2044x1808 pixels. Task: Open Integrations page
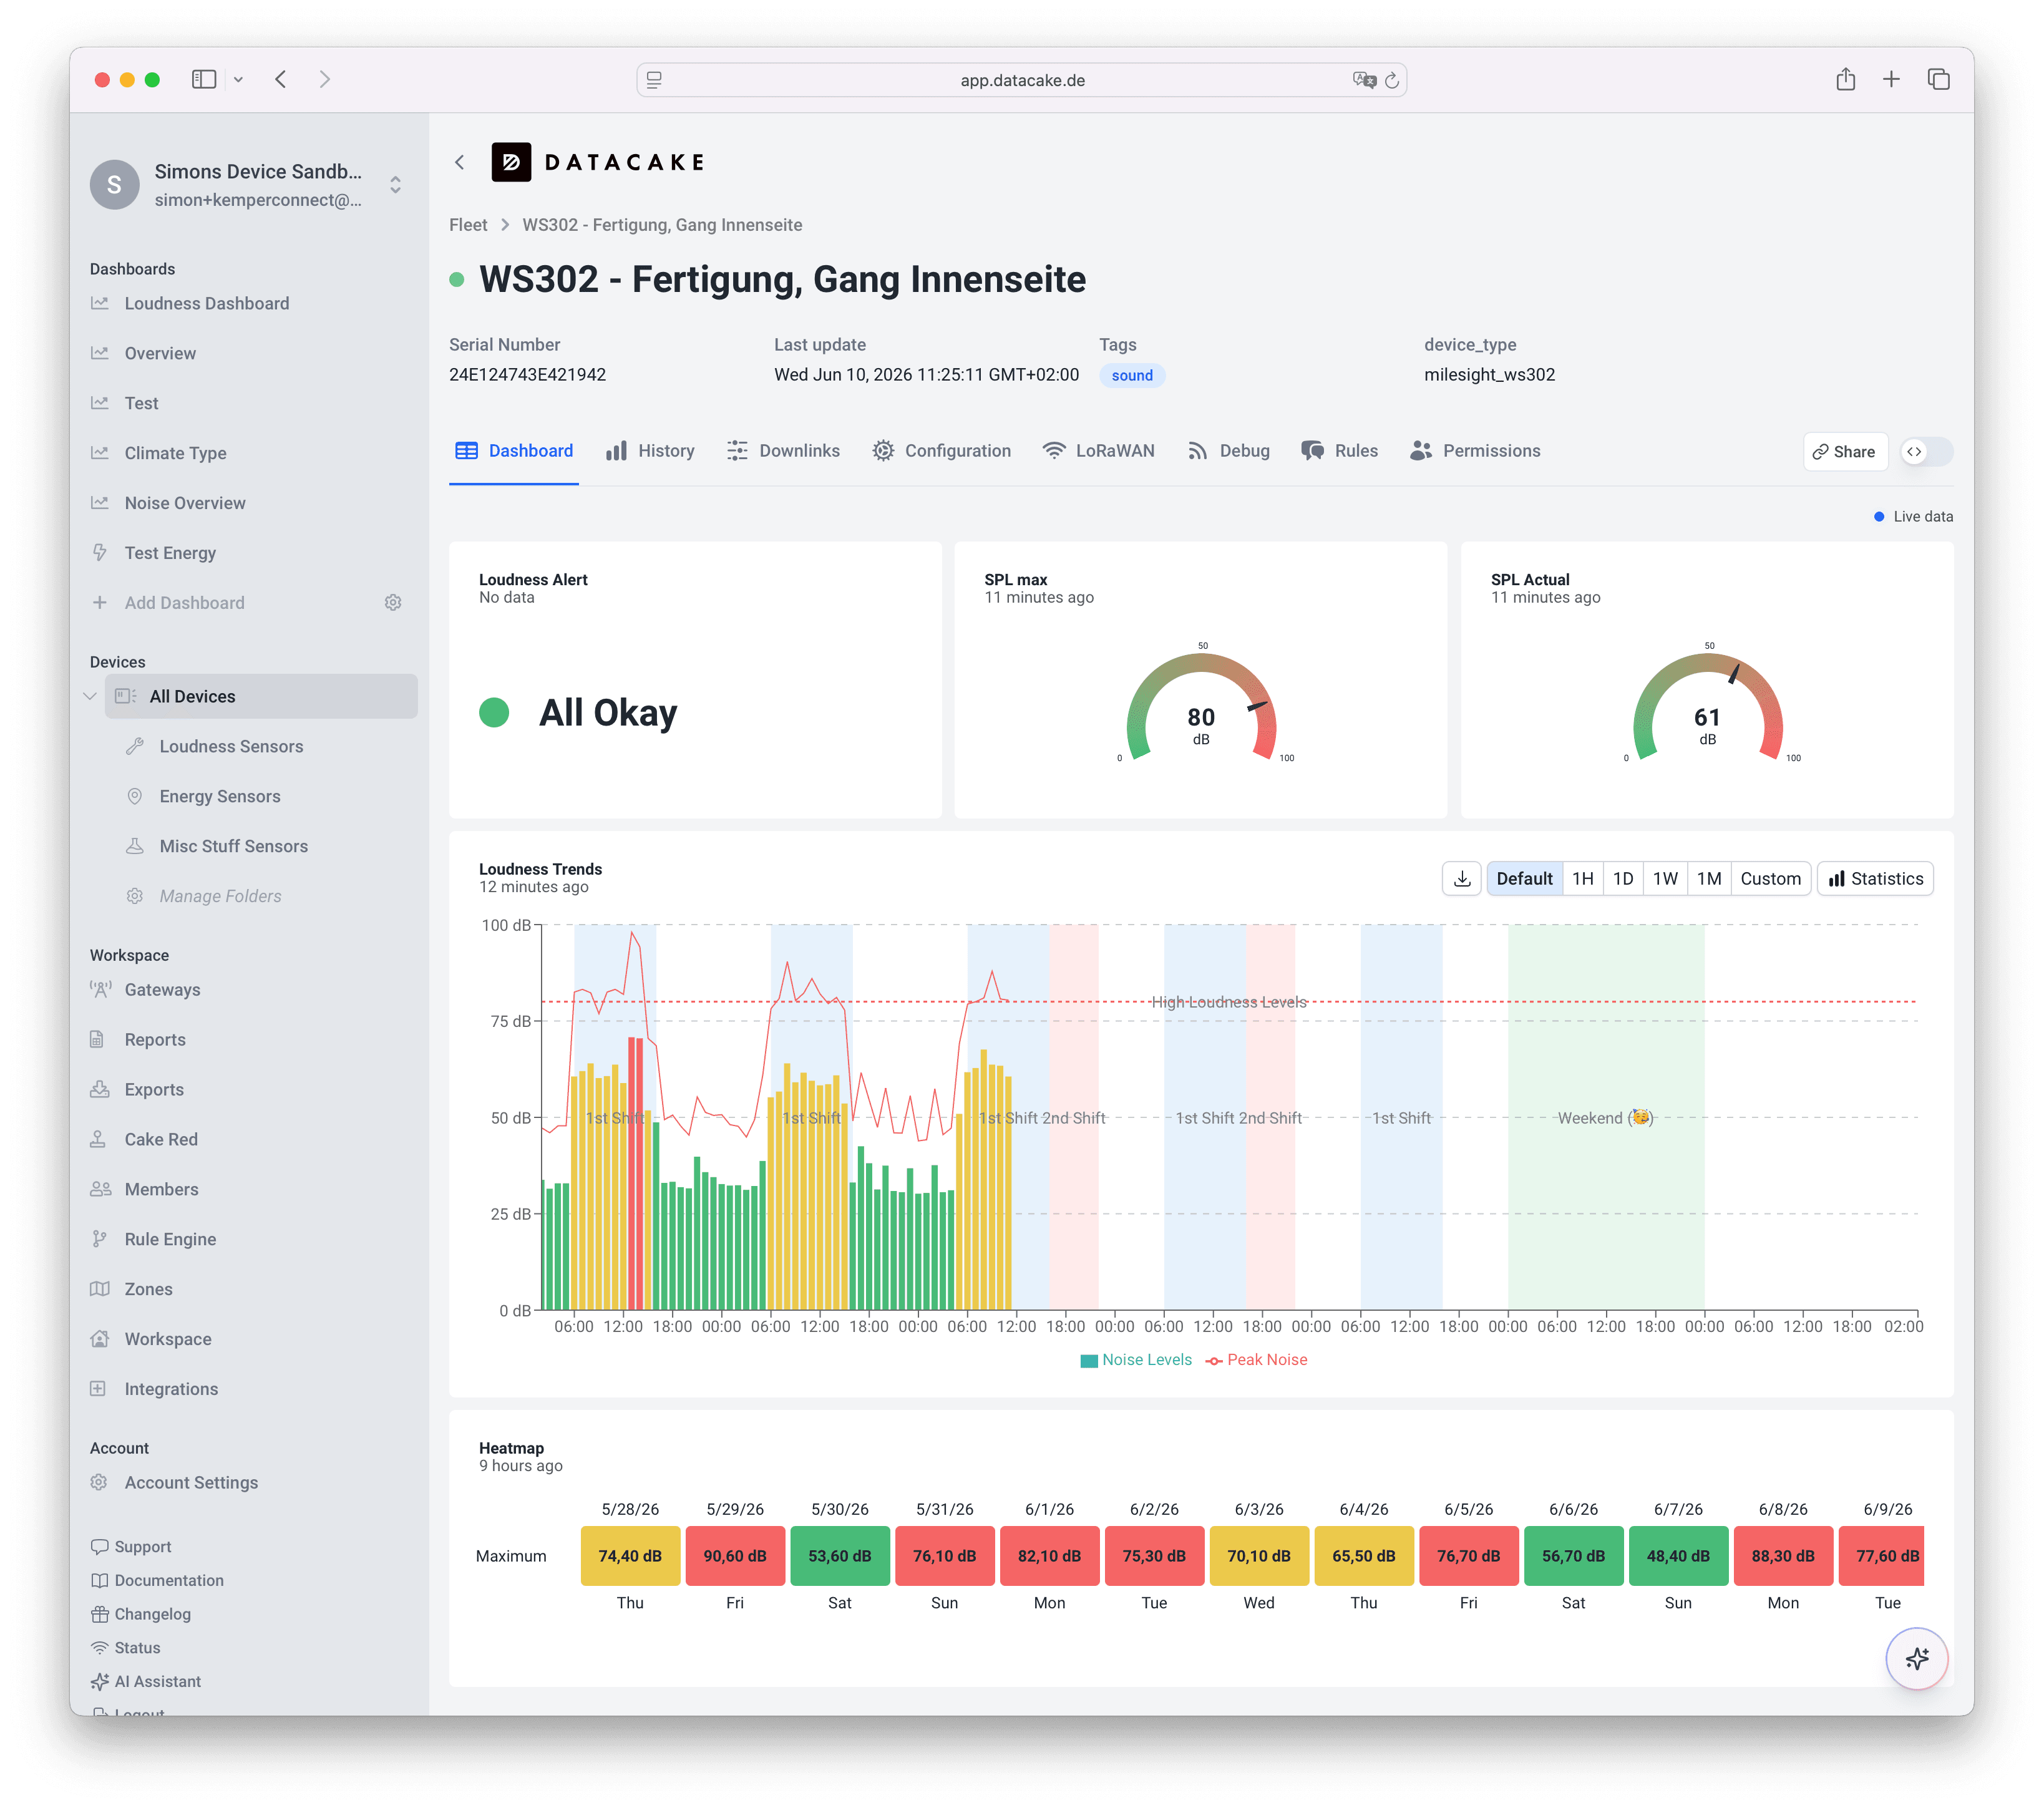pyautogui.click(x=171, y=1390)
